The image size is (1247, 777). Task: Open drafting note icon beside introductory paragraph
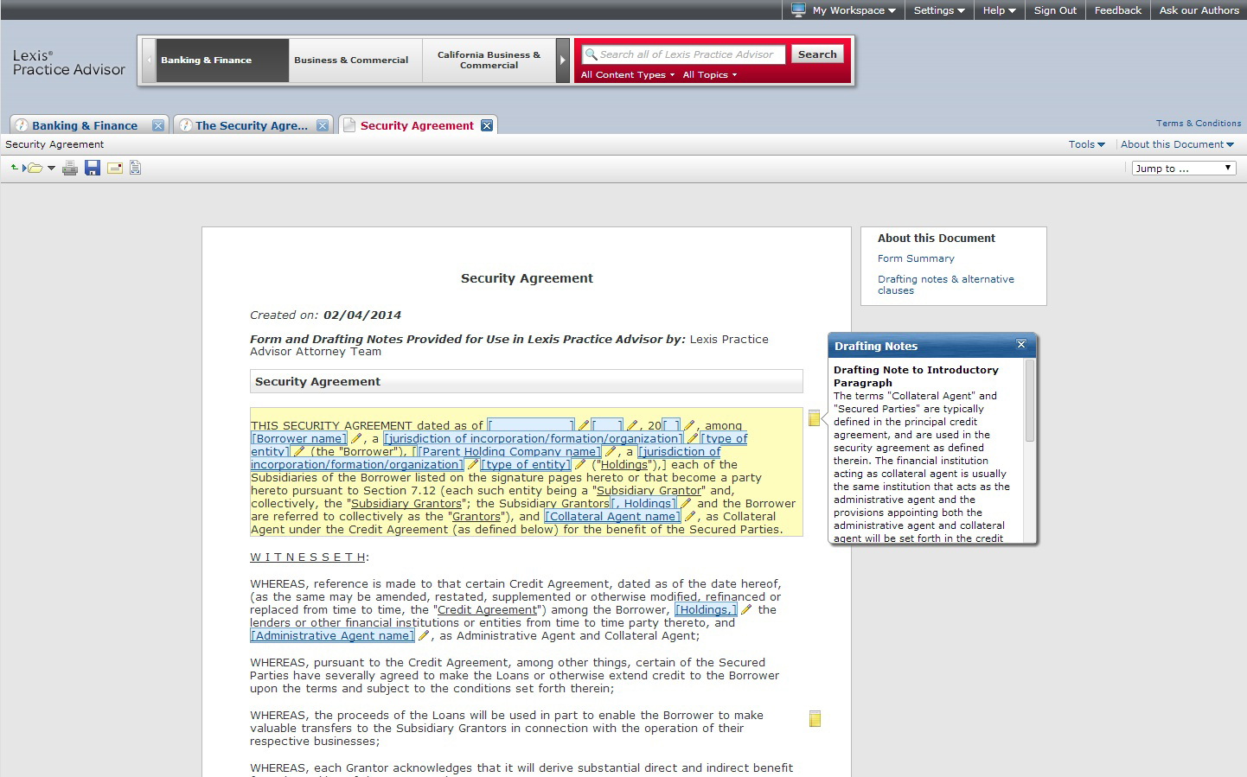(x=814, y=418)
